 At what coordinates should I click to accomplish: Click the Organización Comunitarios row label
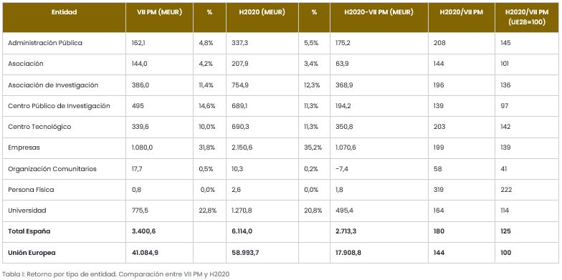(x=52, y=169)
